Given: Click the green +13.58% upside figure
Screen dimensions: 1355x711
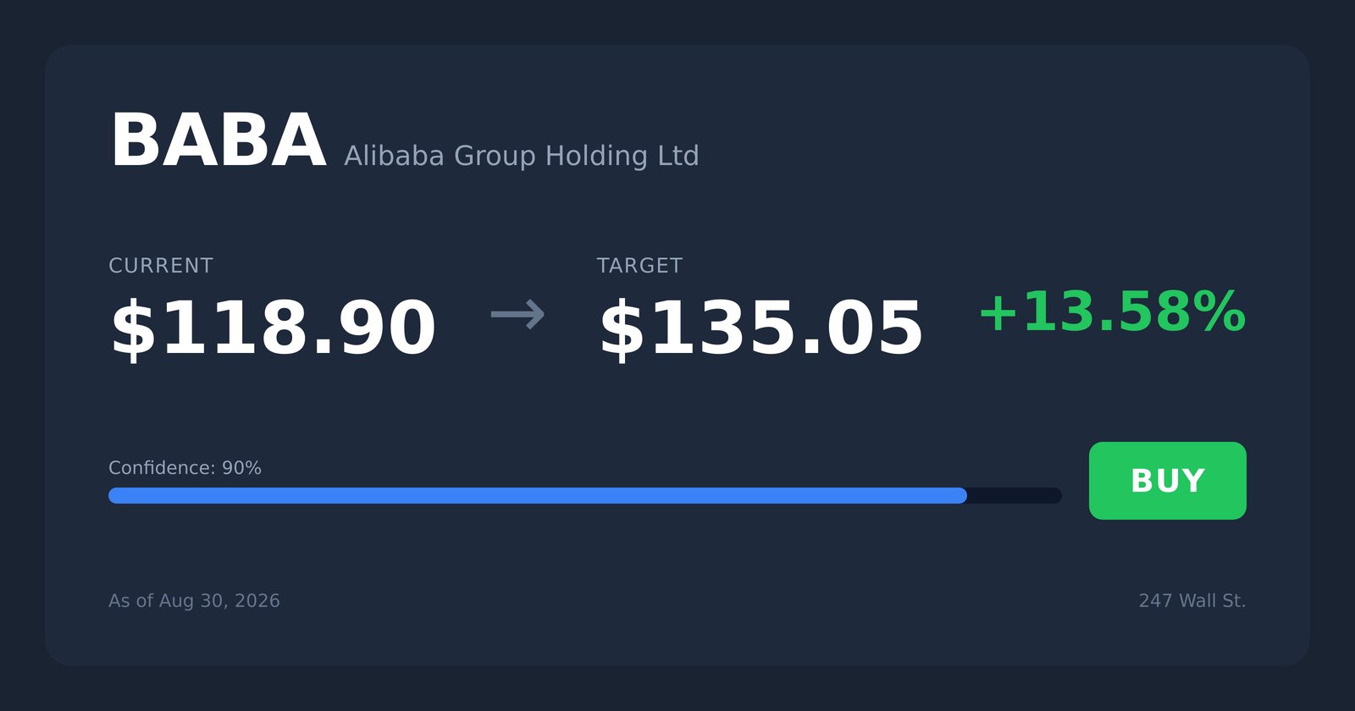Looking at the screenshot, I should [x=1112, y=312].
